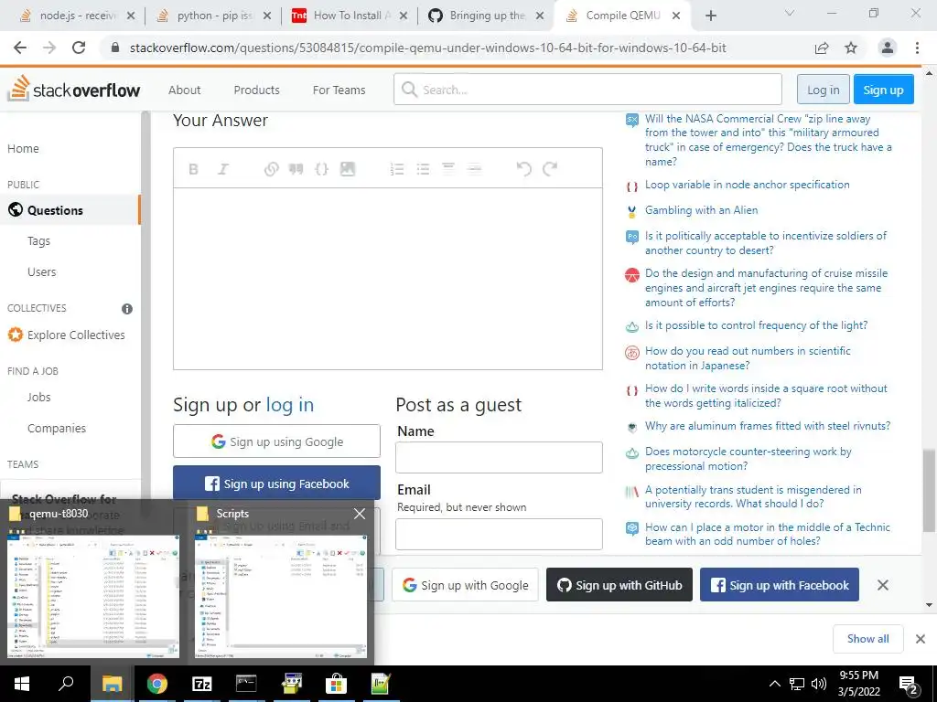The width and height of the screenshot is (937, 702).
Task: Bookmark this page with star icon
Action: [851, 48]
